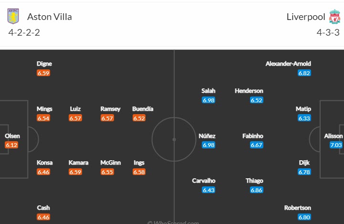The width and height of the screenshot is (344, 224).
Task: Click Matip's 6.33 rating badge
Action: pos(304,118)
